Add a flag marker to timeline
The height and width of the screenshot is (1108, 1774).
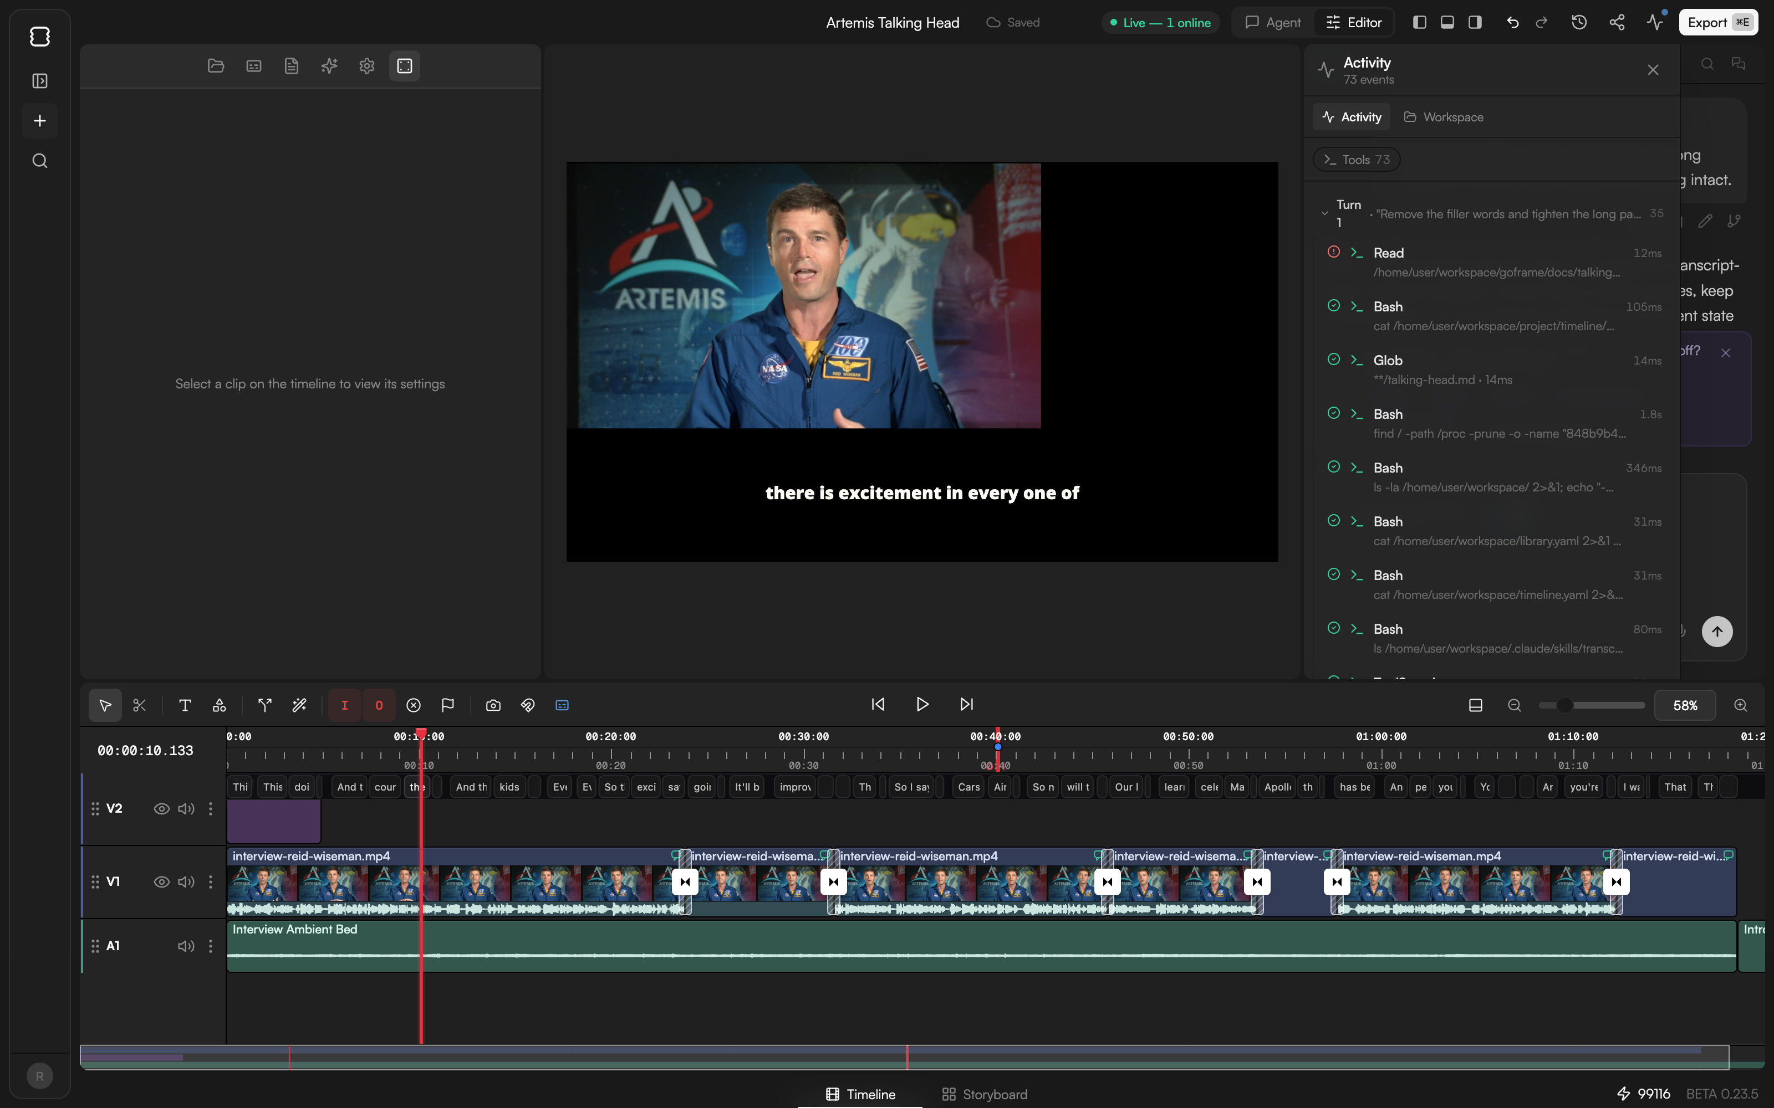(x=448, y=705)
